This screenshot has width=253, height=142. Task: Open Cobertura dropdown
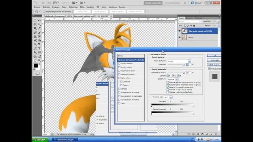coord(177,79)
